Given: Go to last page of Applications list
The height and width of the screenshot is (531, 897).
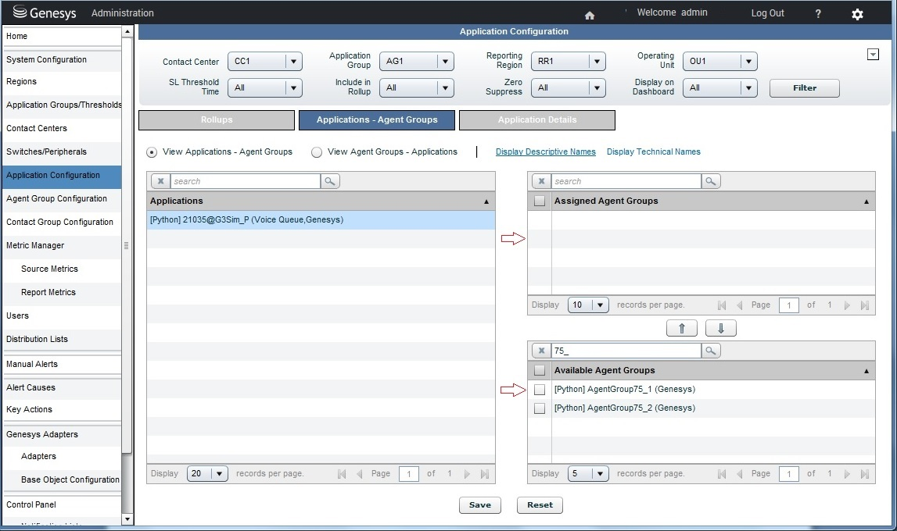Looking at the screenshot, I should [485, 474].
